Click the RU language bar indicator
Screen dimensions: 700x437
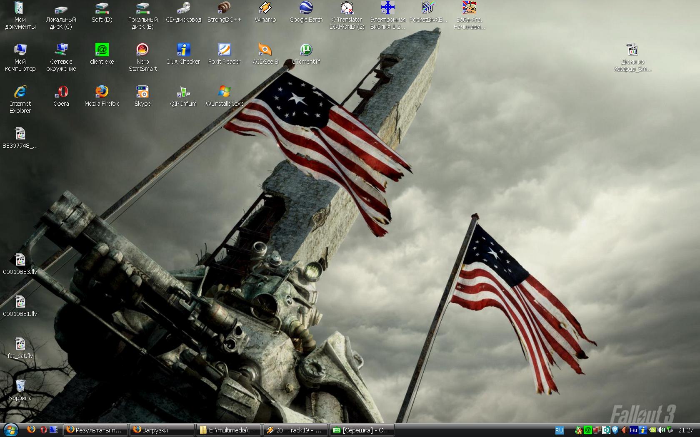[559, 430]
